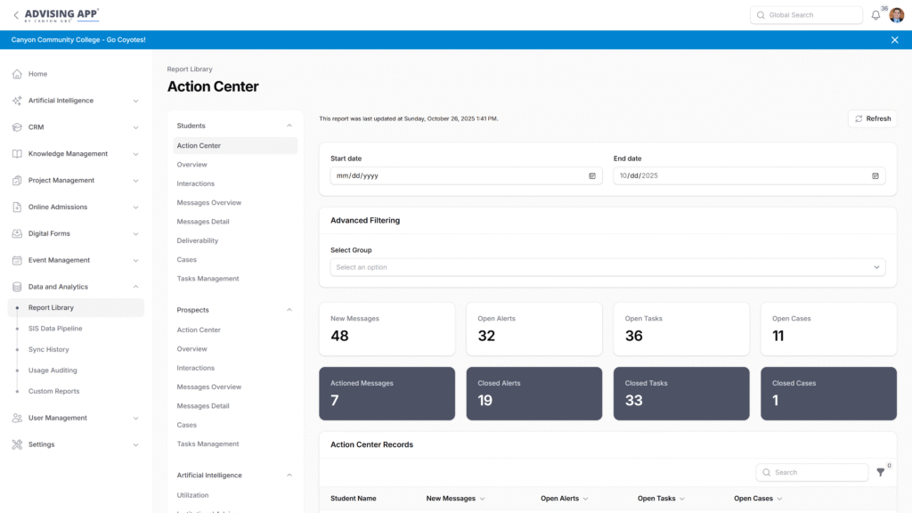This screenshot has height=513, width=912.
Task: Click the Home icon in sidebar
Action: (17, 74)
